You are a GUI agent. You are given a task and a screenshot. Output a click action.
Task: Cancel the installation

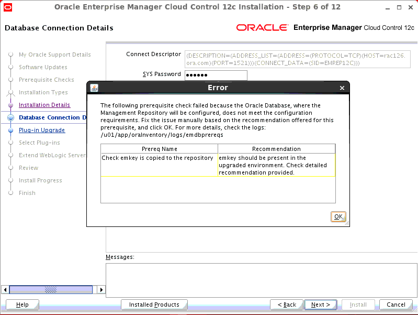point(396,305)
